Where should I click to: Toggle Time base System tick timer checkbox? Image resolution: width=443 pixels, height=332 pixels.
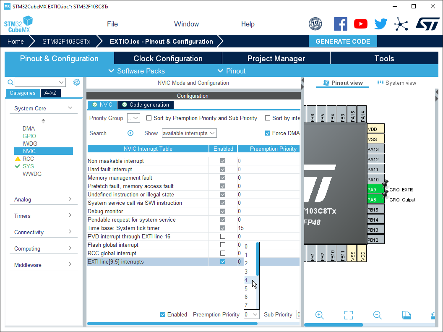point(223,228)
